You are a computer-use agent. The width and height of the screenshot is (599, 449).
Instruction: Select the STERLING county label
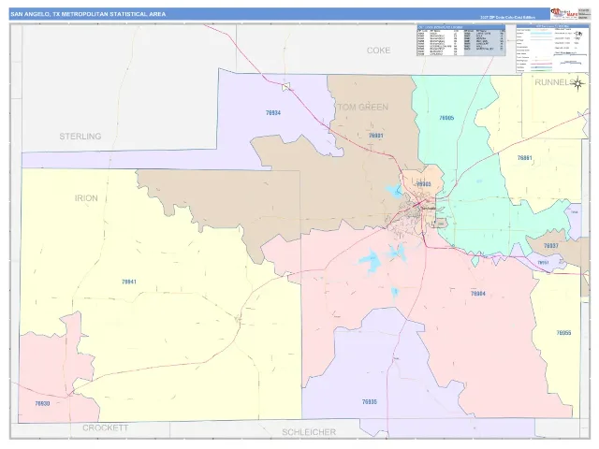pyautogui.click(x=80, y=137)
